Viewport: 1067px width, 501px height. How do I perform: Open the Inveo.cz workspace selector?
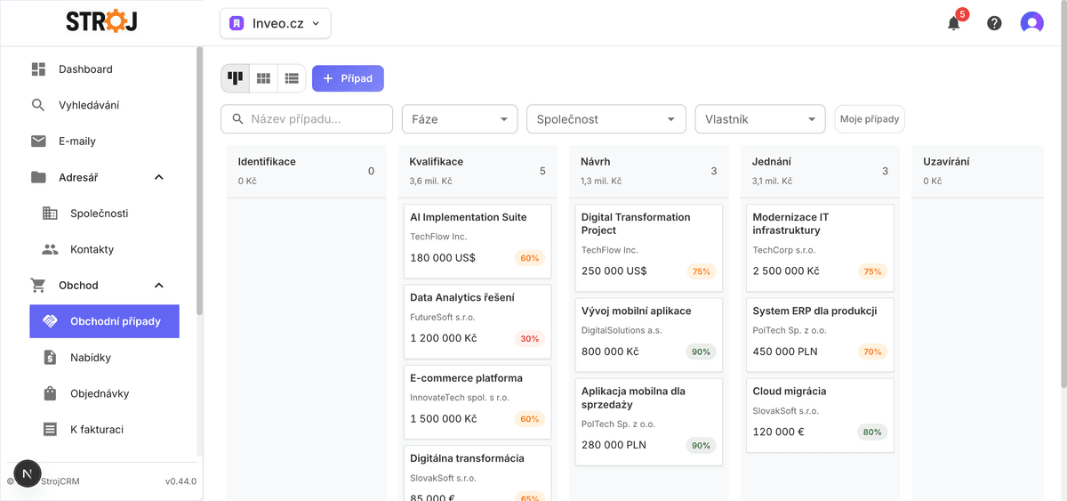pos(275,23)
